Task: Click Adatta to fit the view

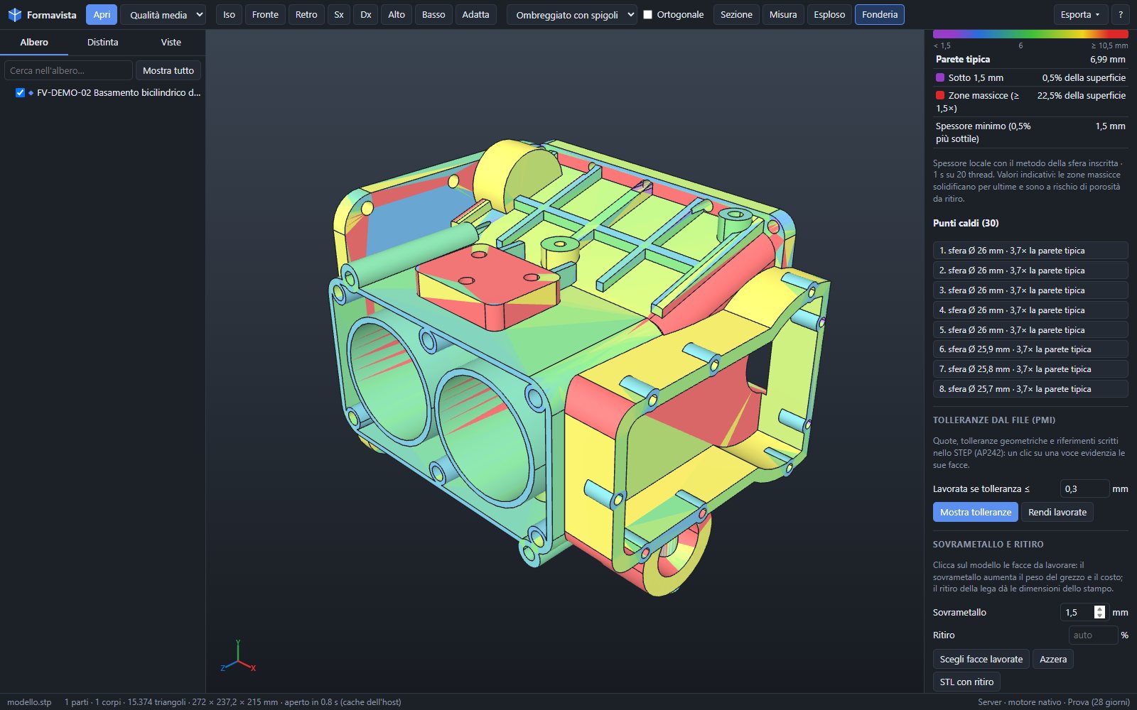Action: (475, 15)
